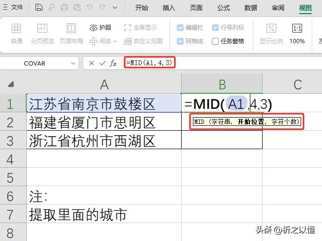Switch to the 数据 tab
The image size is (322, 241).
click(x=251, y=8)
